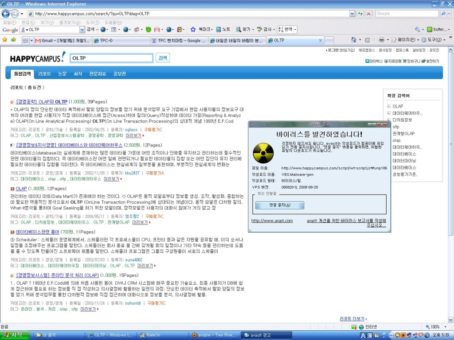Open the 장바구니 shopping cart
Viewport: 454px width, 340px height.
411,61
